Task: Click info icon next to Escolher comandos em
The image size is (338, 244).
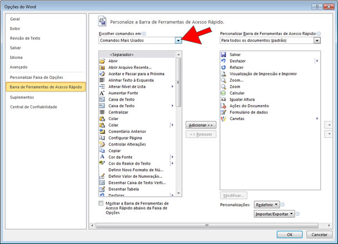Action: [x=144, y=33]
